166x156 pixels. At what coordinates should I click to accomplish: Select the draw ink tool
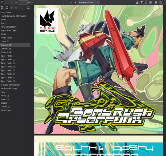pos(146,2)
